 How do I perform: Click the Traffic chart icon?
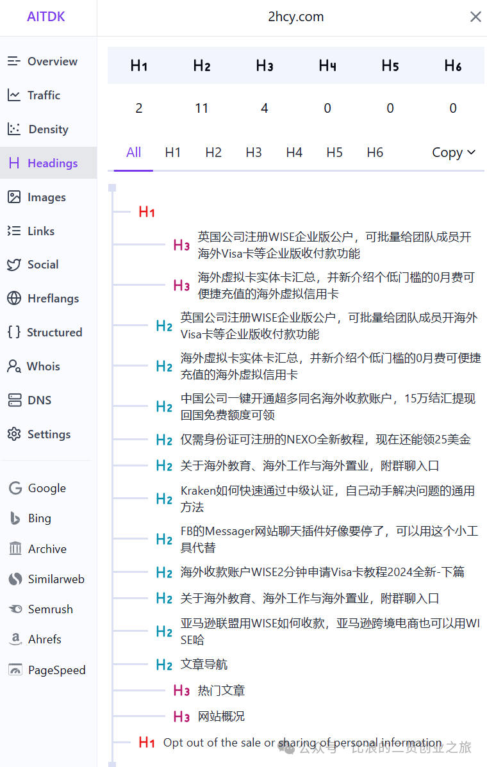pyautogui.click(x=13, y=95)
